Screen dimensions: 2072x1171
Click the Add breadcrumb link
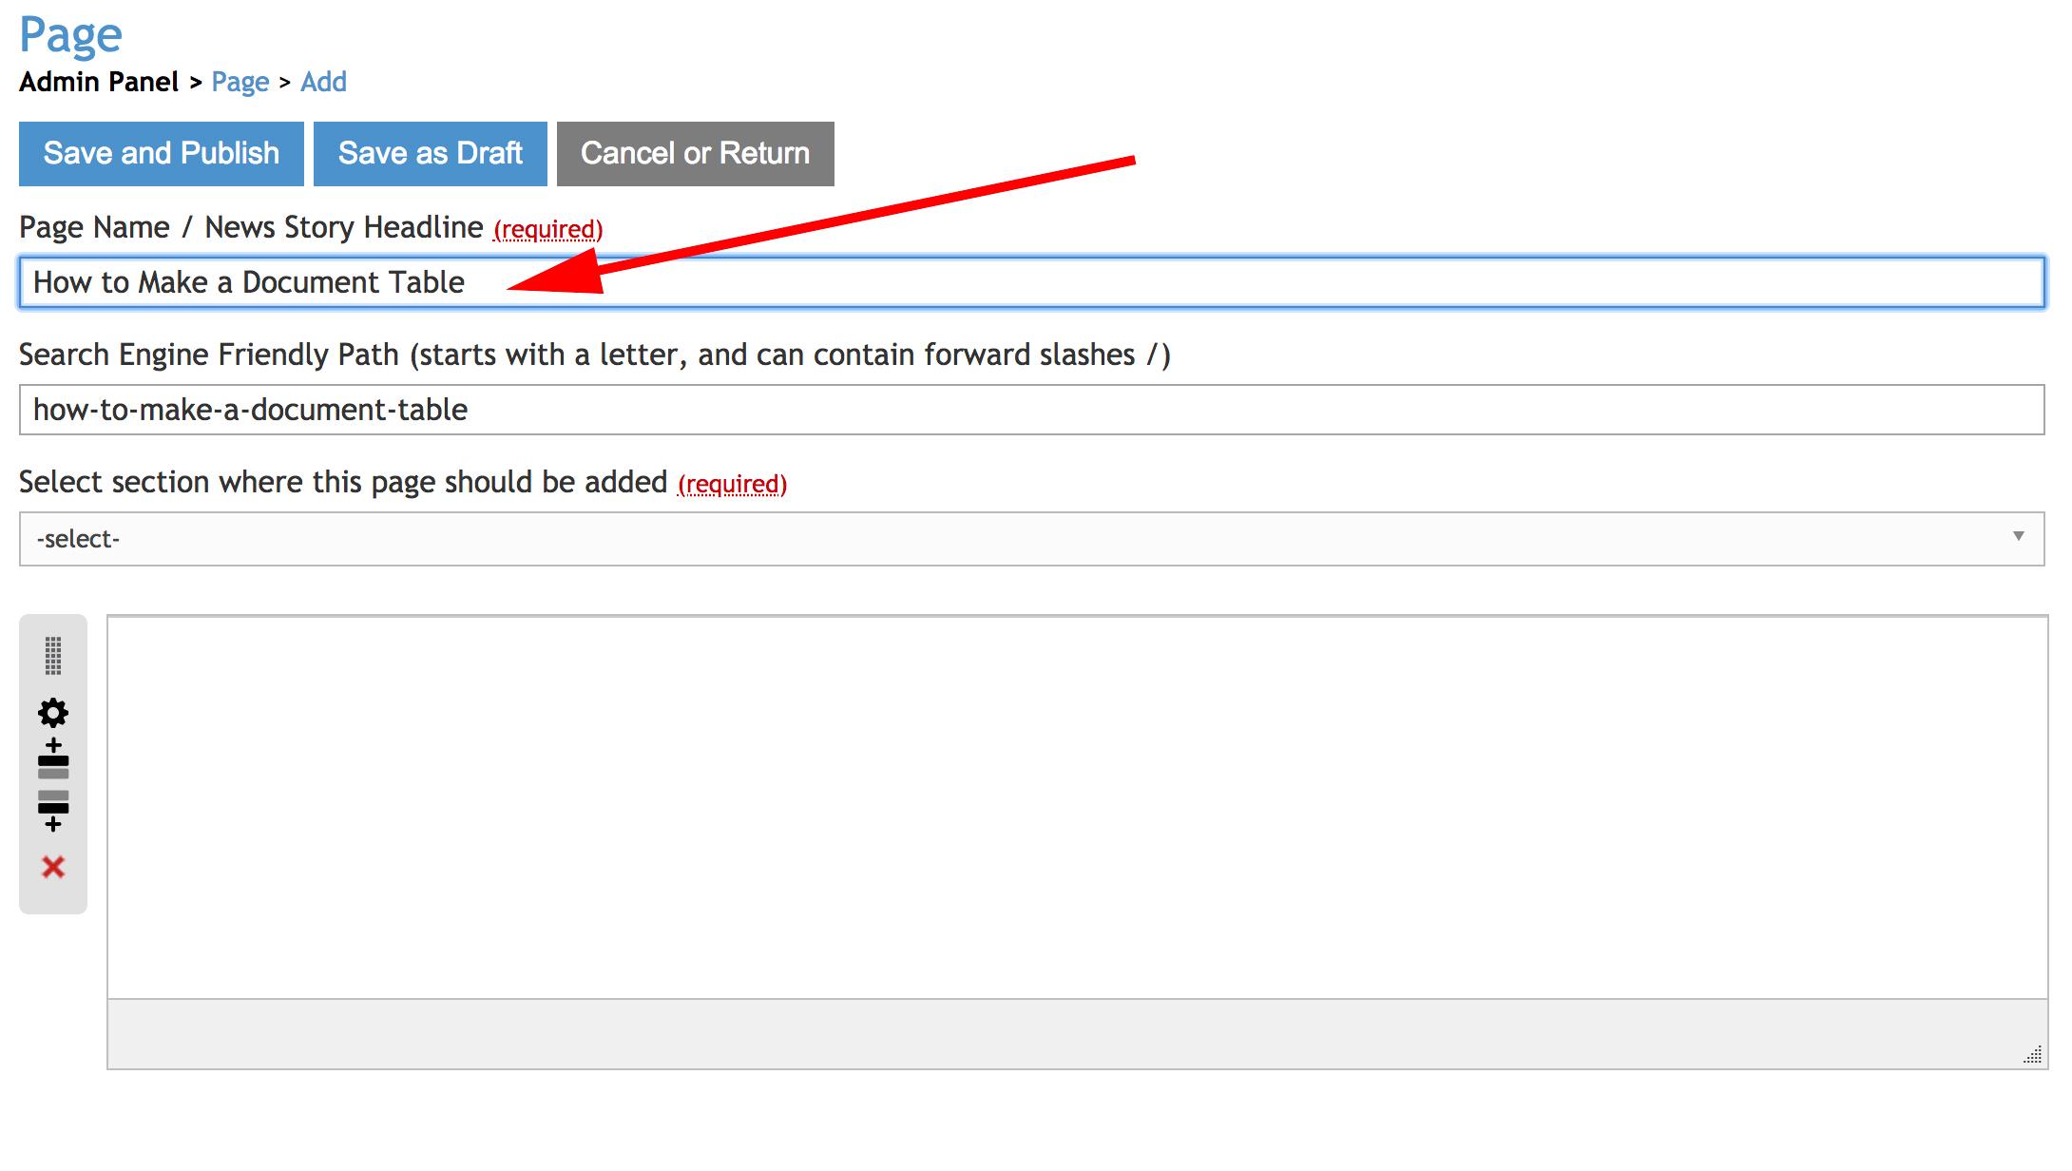tap(324, 82)
